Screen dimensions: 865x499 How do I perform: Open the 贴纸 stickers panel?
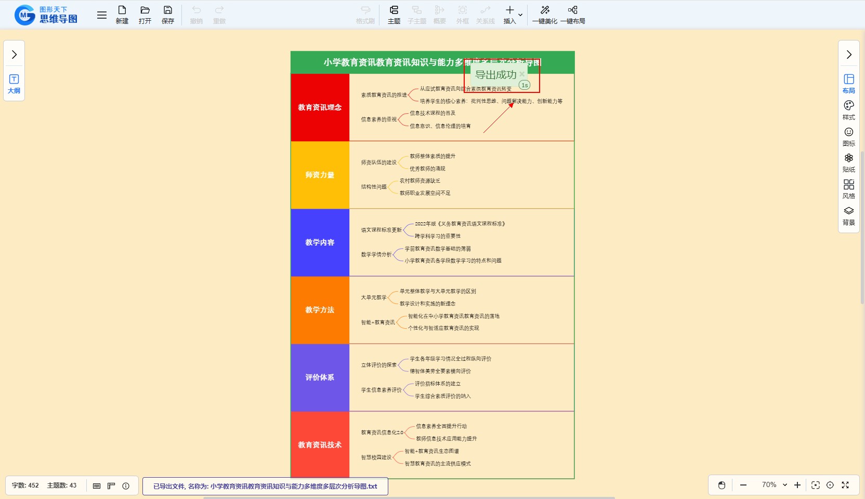(x=849, y=163)
